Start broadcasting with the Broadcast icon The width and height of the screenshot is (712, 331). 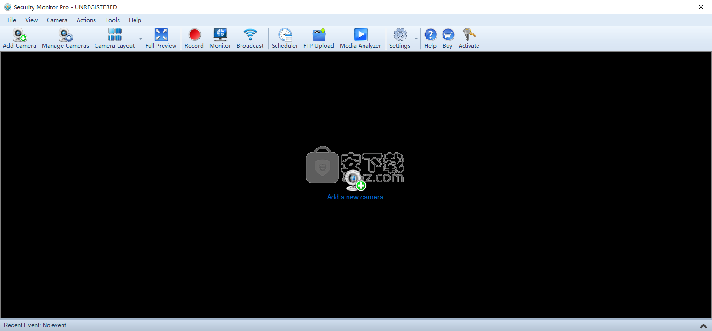(x=250, y=35)
